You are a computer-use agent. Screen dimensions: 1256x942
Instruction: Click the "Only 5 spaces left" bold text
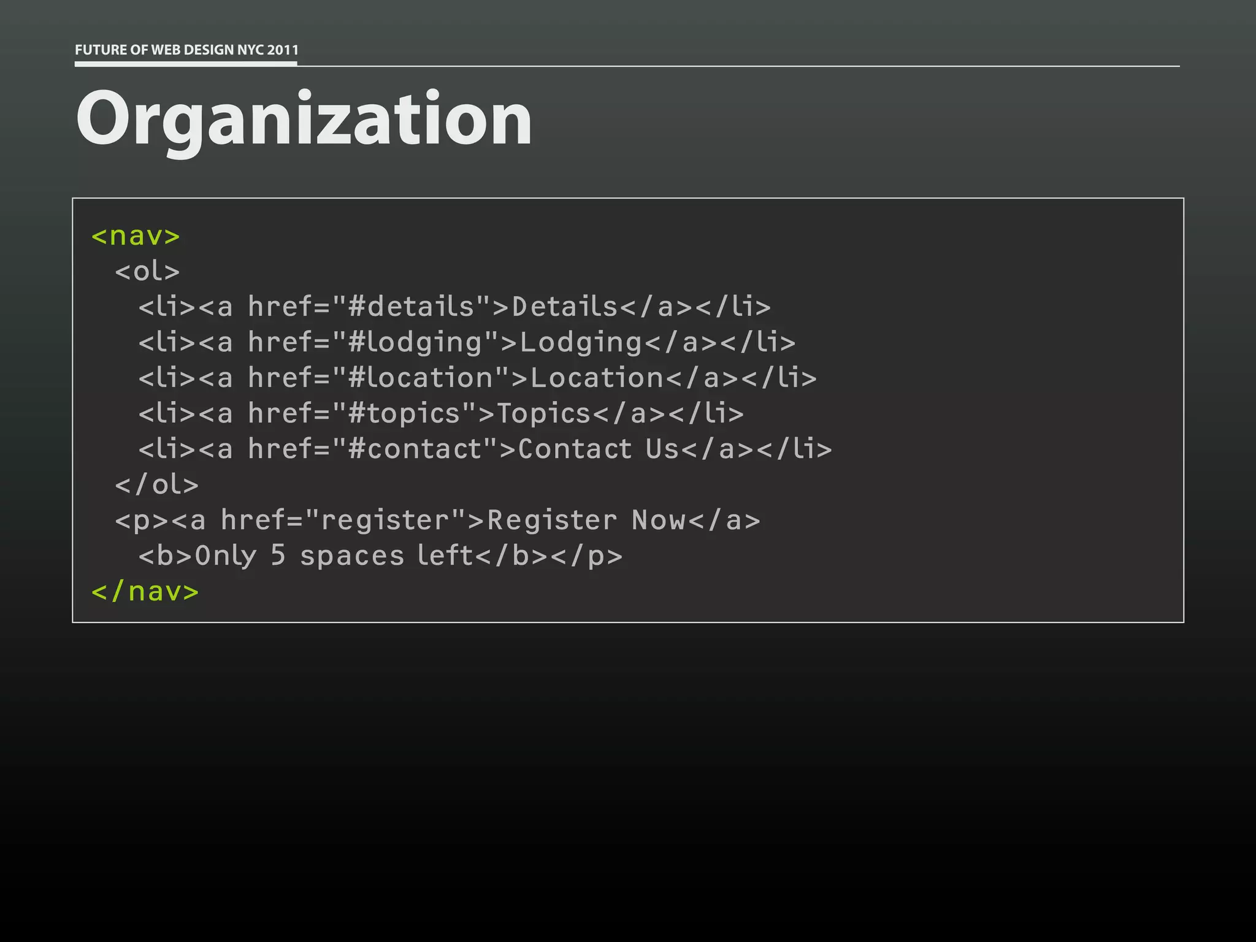tap(334, 556)
